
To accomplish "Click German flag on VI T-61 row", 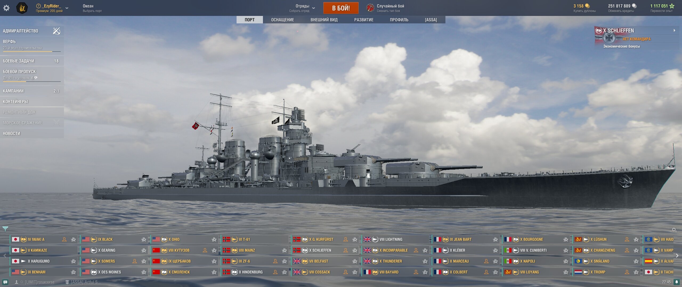I will [x=226, y=239].
